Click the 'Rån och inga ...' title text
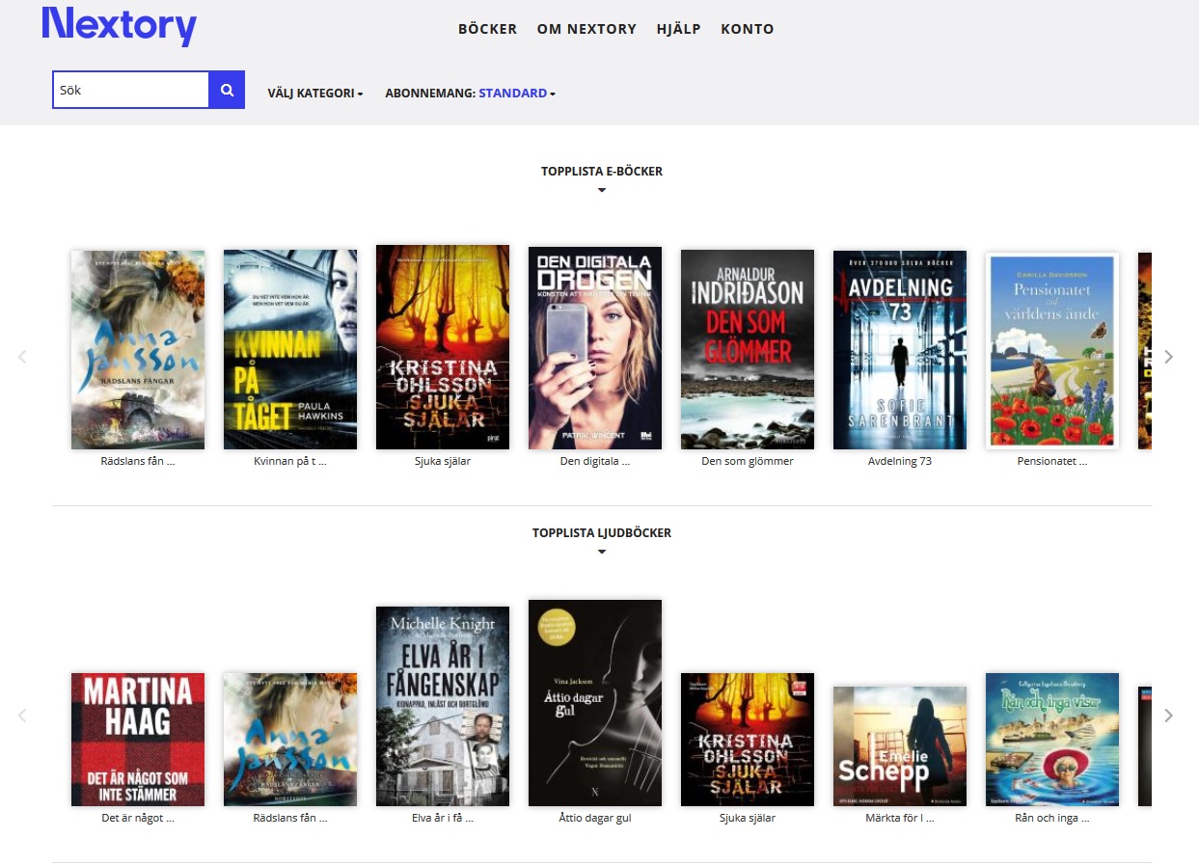 pyautogui.click(x=1052, y=818)
